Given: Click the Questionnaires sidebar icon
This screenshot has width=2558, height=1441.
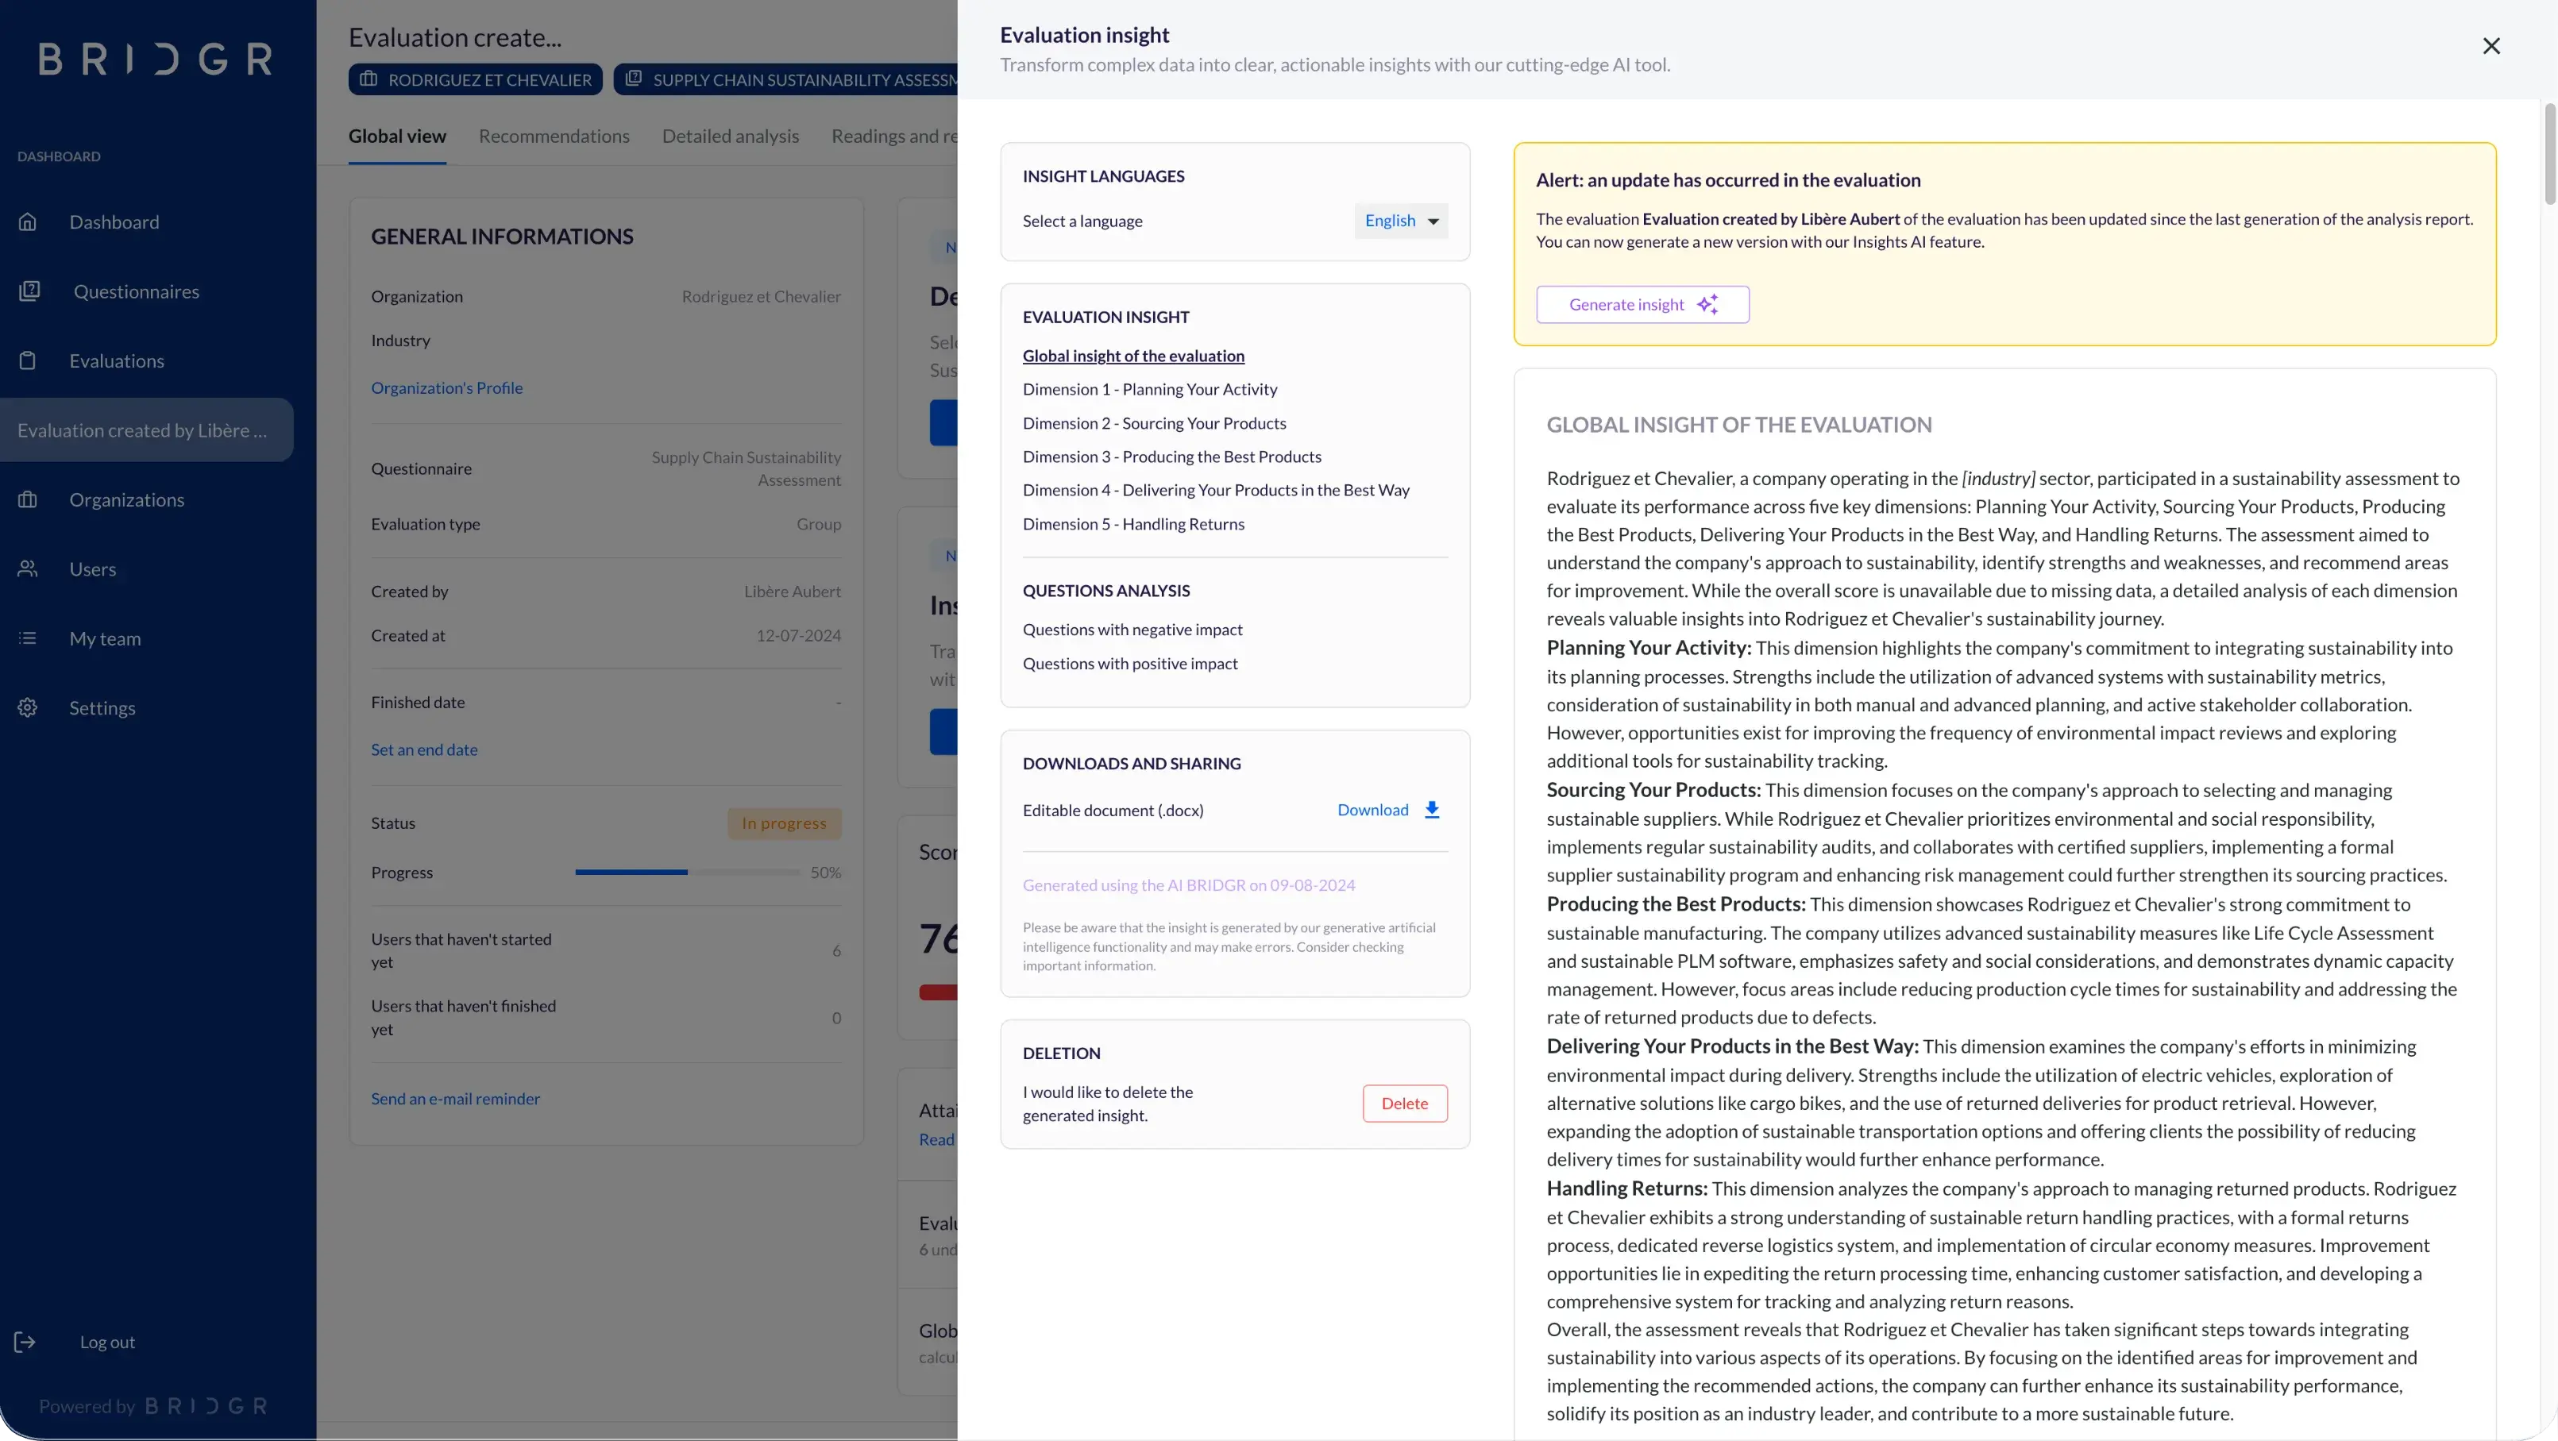Looking at the screenshot, I should tap(30, 291).
